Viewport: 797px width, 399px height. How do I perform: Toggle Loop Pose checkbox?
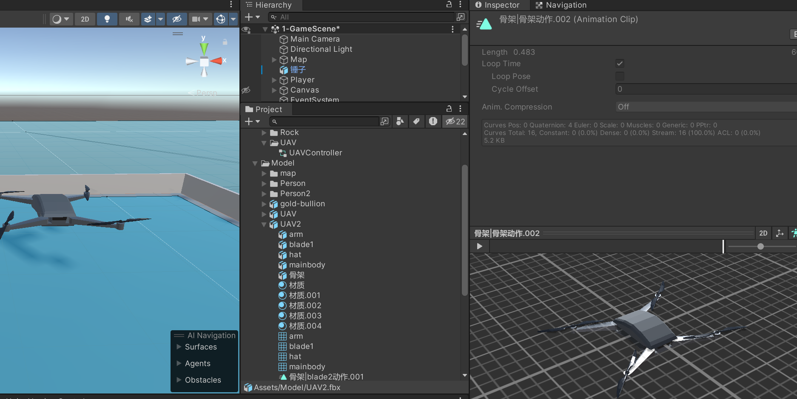(x=620, y=76)
